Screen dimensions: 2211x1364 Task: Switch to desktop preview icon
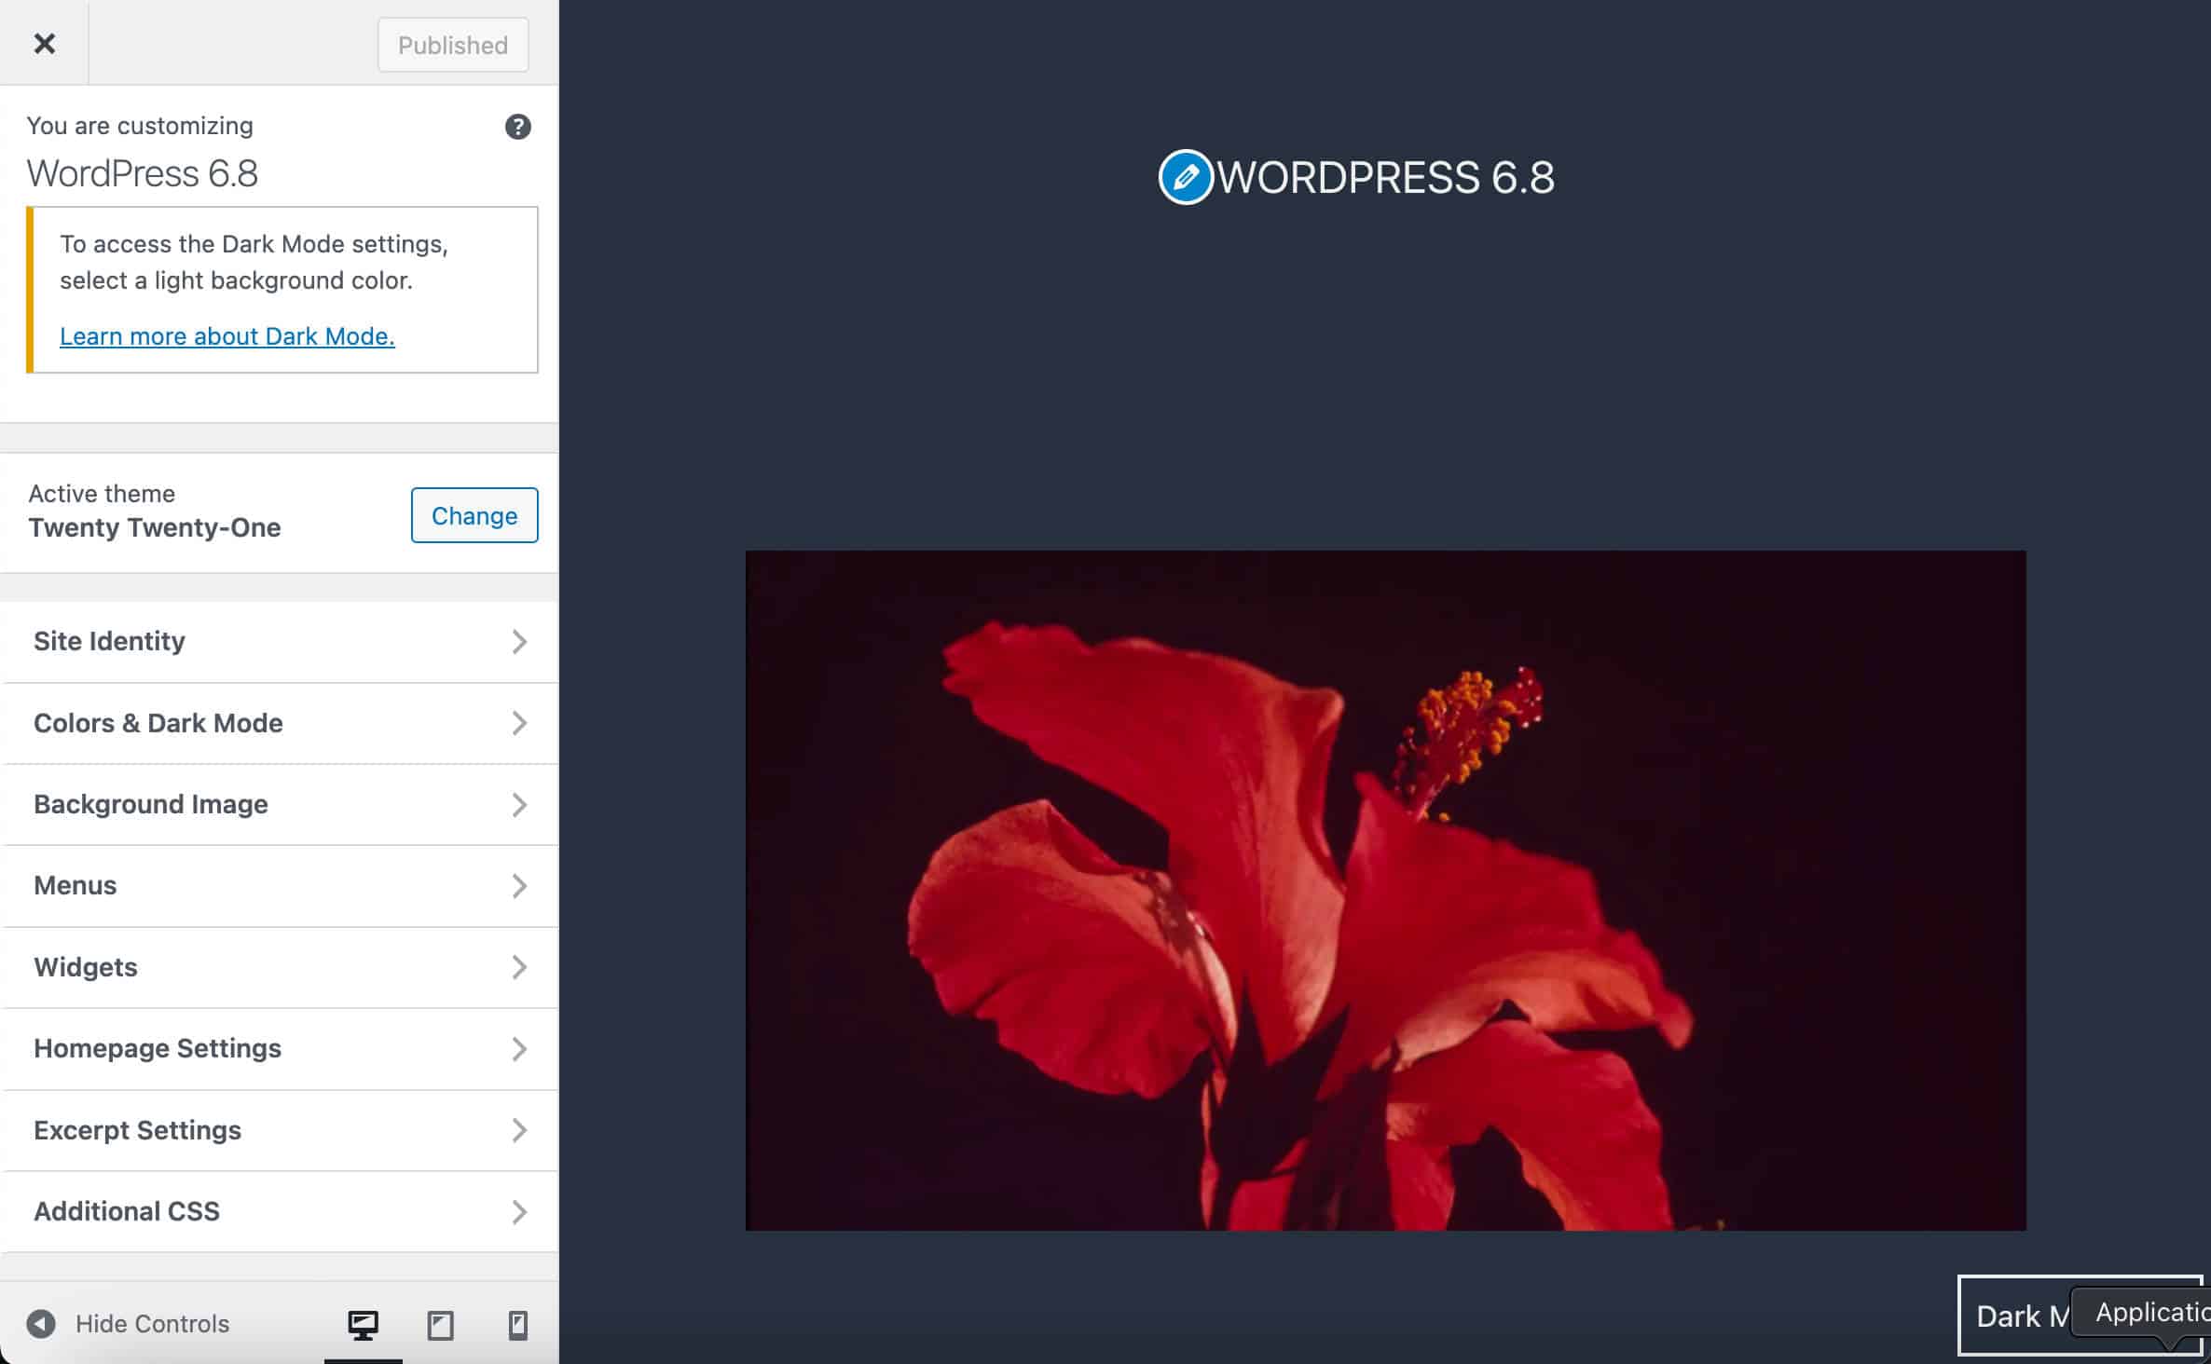point(363,1324)
